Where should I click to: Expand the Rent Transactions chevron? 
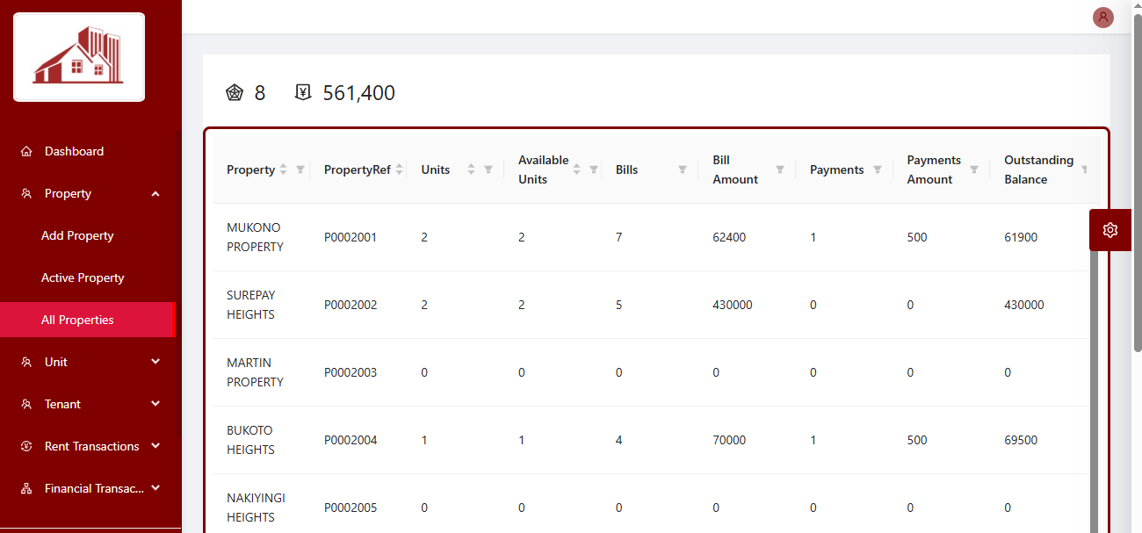coord(155,446)
